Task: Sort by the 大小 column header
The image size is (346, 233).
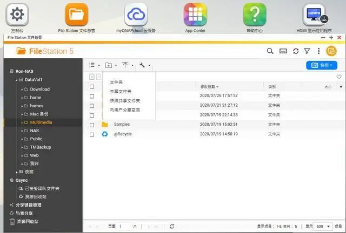Action: pyautogui.click(x=328, y=87)
